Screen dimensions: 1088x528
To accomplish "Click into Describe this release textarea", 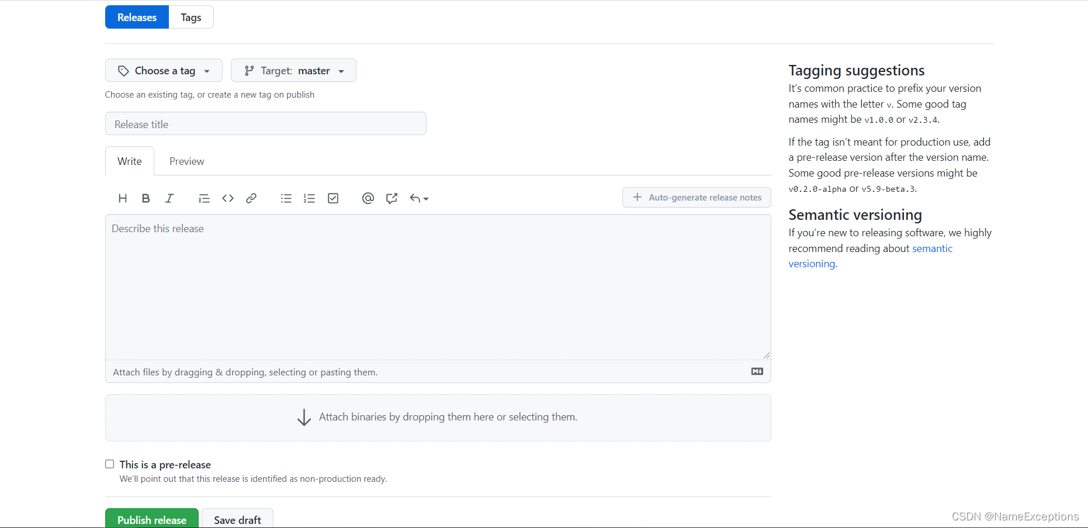I will 438,287.
